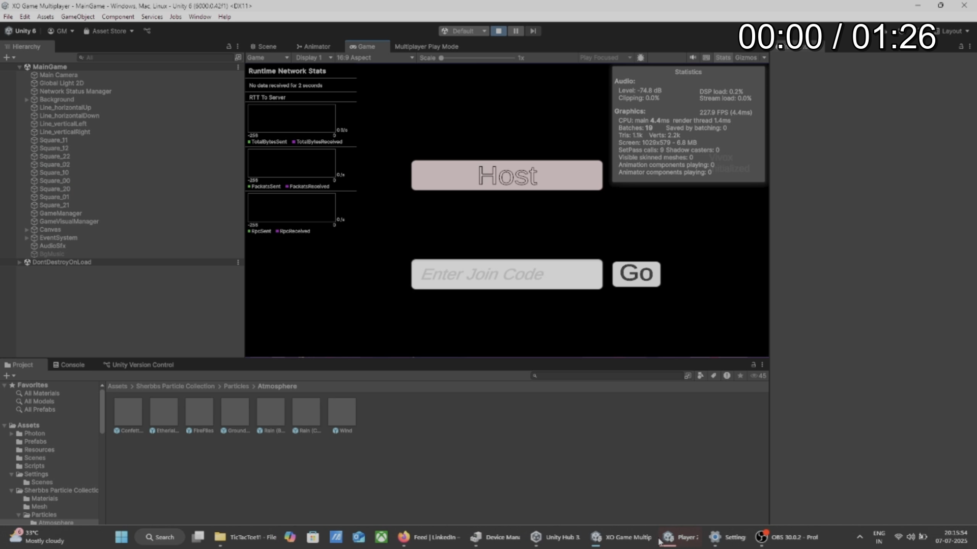Click the Step frame button
Viewport: 977px width, 549px height.
tap(533, 31)
